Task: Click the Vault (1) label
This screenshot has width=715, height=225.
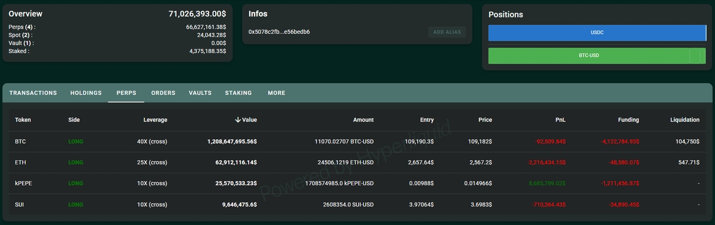Action: [21, 43]
